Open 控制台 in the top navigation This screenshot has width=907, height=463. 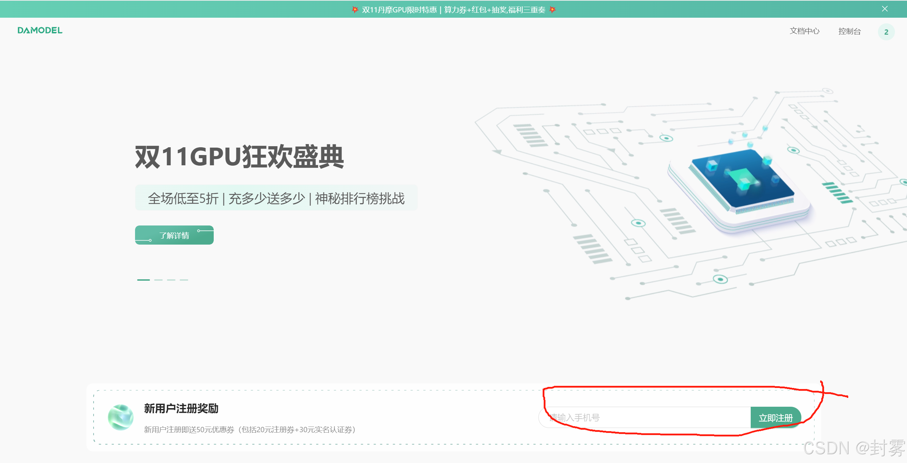[x=849, y=31]
